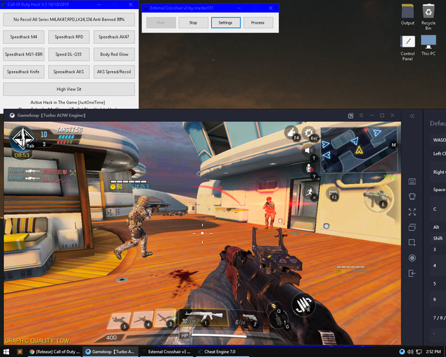This screenshot has width=446, height=357.
Task: Open This PC desktop icon
Action: tap(429, 45)
